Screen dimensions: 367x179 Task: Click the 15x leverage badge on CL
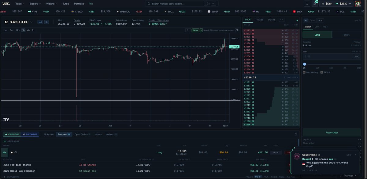(5, 152)
